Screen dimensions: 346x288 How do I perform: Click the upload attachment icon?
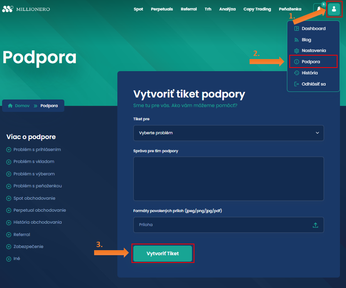(315, 225)
